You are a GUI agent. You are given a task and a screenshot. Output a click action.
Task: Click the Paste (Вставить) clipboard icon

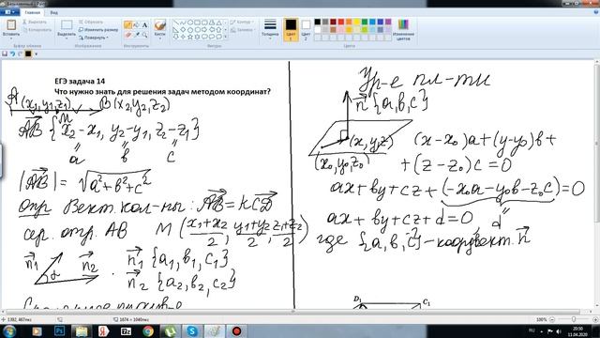(x=11, y=25)
